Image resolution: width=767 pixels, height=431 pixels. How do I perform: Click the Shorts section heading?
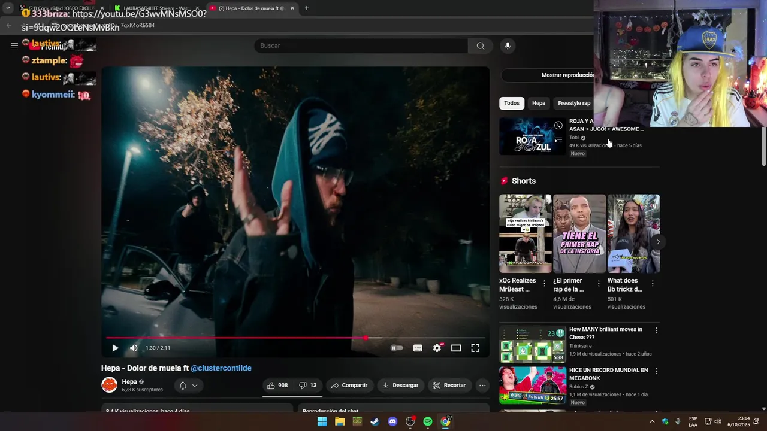click(x=524, y=181)
